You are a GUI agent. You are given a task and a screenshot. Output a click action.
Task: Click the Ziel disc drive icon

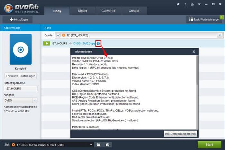pyautogui.click(x=14, y=145)
